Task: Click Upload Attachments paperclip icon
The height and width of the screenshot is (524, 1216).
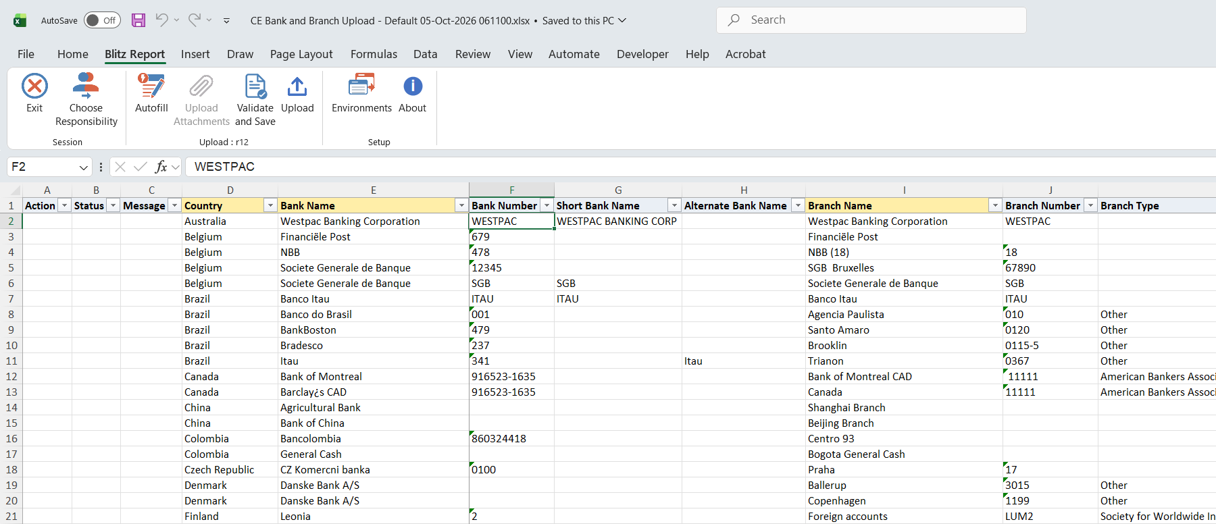Action: (x=201, y=86)
